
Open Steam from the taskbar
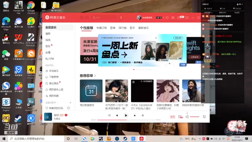pyautogui.click(x=125, y=139)
